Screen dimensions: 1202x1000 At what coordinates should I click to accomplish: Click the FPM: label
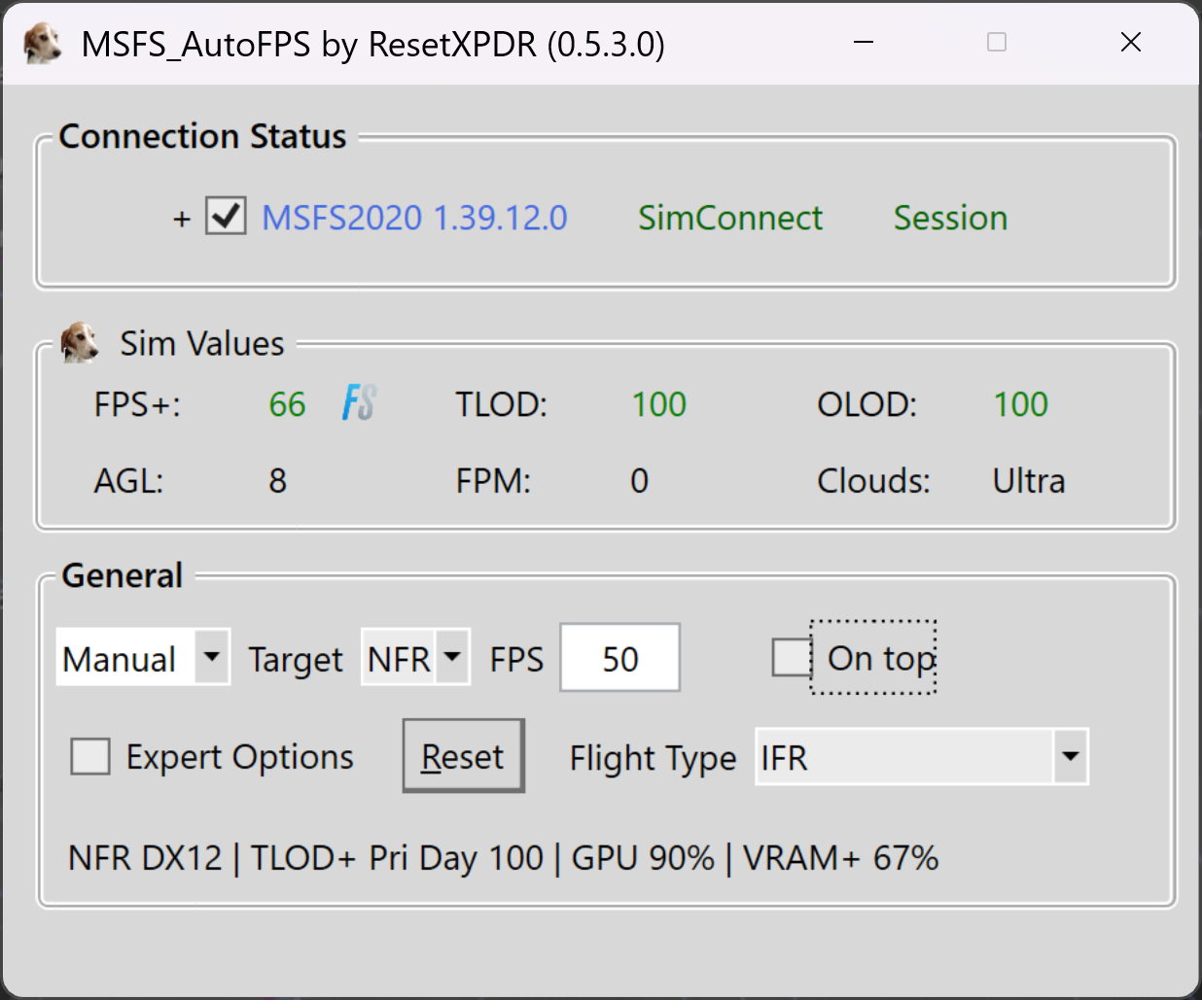click(x=494, y=481)
